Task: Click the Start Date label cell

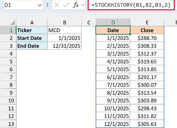Action: [x=32, y=38]
